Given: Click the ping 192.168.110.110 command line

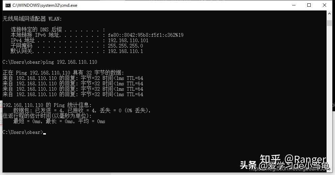Looking at the screenshot, I should [x=50, y=62].
